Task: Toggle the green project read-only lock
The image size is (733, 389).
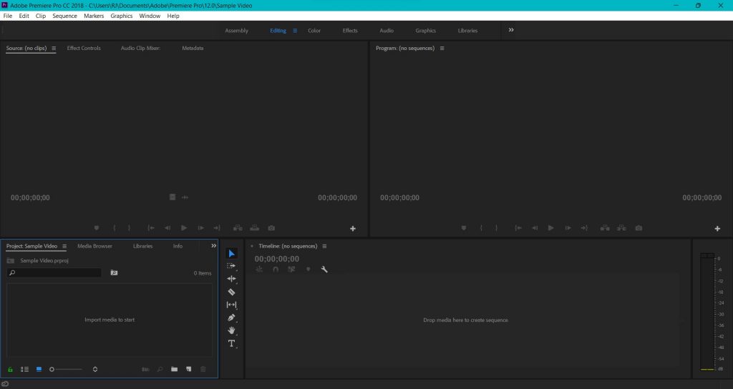Action: coord(10,370)
